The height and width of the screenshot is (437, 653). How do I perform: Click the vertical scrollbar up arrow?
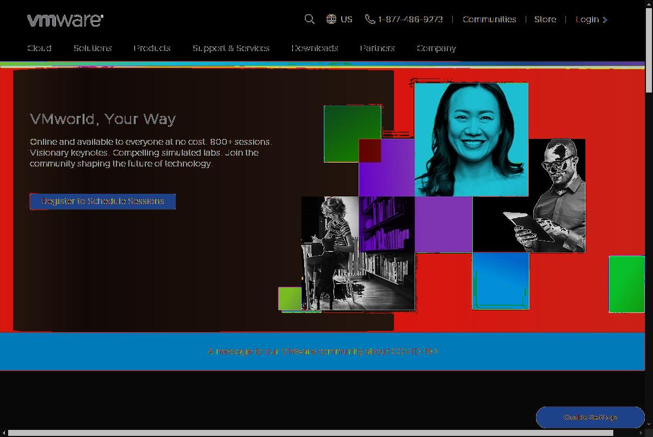[x=649, y=4]
